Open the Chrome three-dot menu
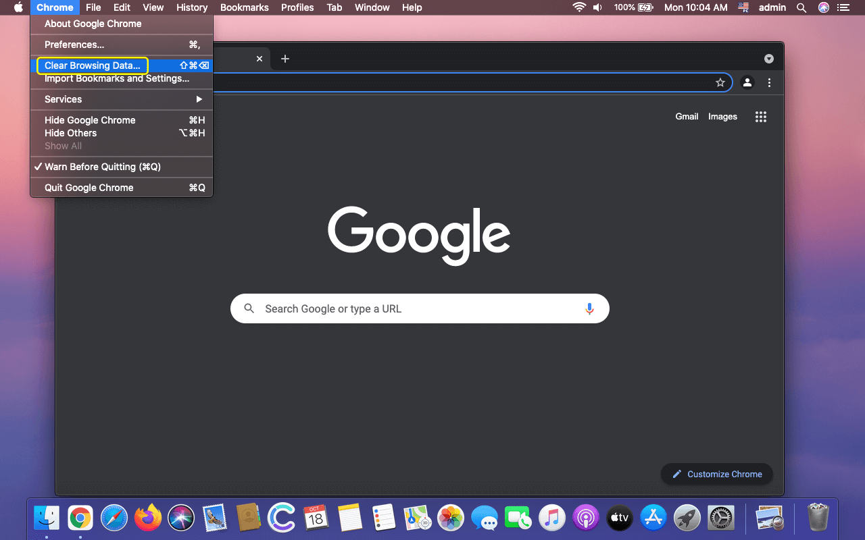Viewport: 865px width, 540px height. pyautogui.click(x=769, y=82)
